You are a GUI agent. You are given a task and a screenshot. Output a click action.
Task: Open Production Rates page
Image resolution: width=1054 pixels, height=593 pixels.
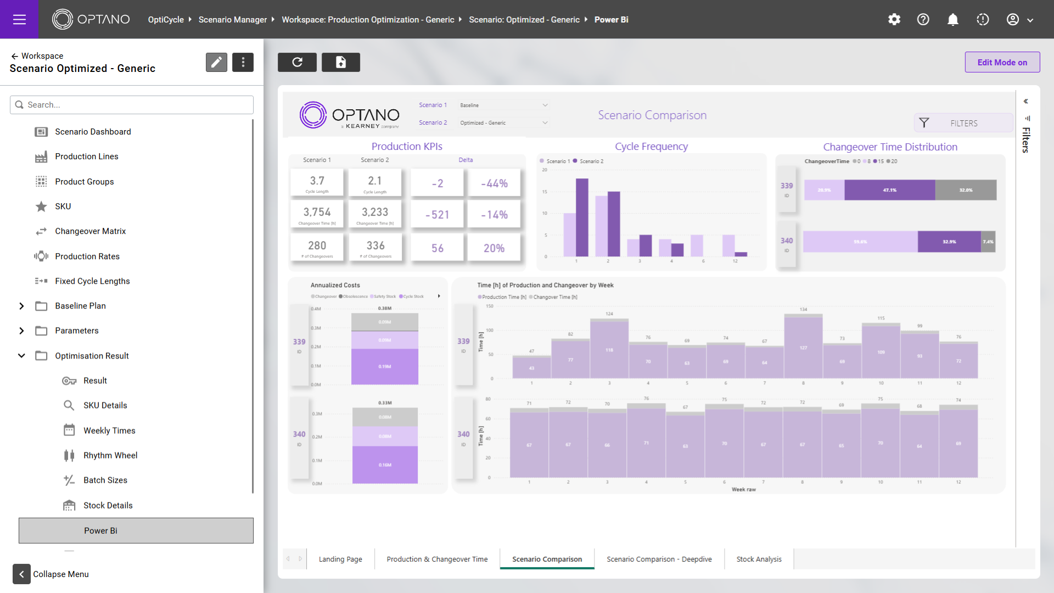pyautogui.click(x=87, y=256)
